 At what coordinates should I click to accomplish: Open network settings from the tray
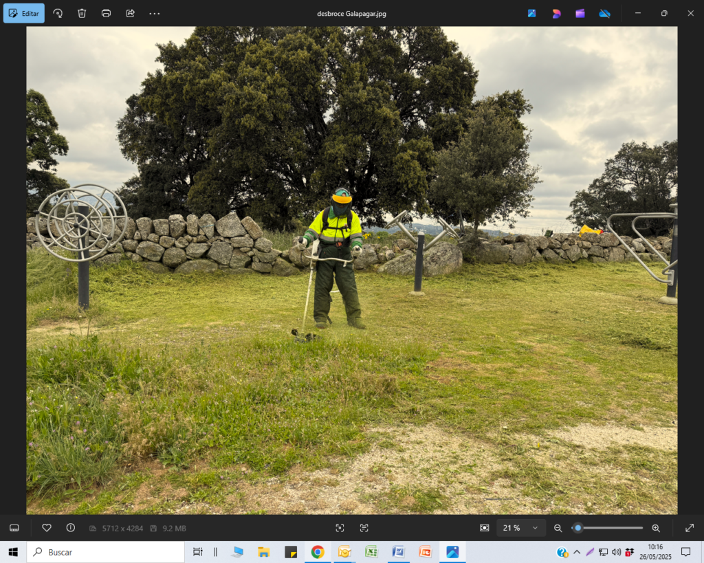pos(603,552)
